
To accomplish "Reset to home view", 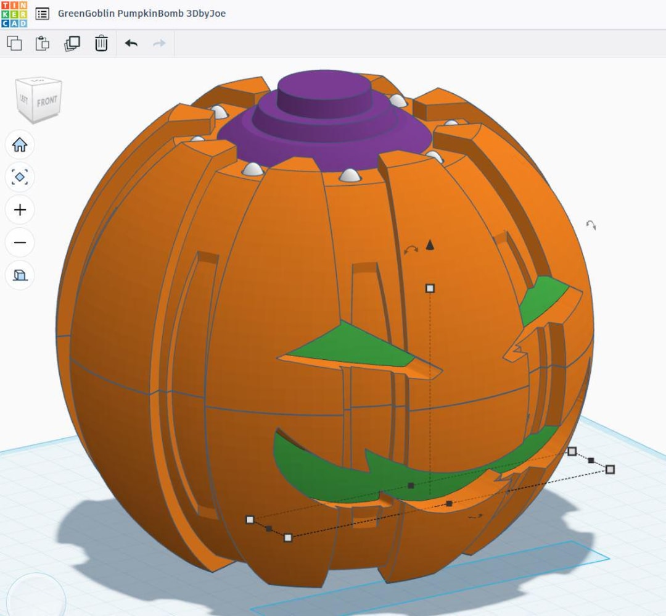I will pos(20,144).
